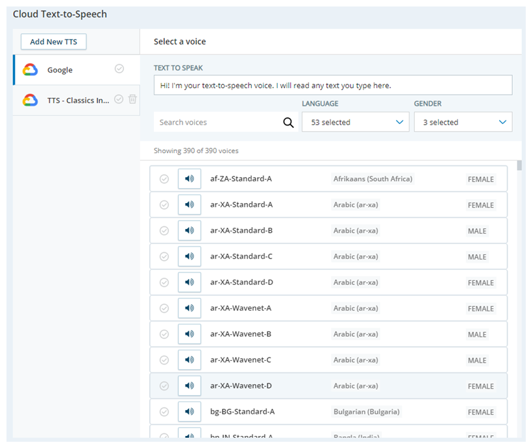This screenshot has width=529, height=445.
Task: Open the Language dropdown showing 53 selected
Action: [355, 122]
